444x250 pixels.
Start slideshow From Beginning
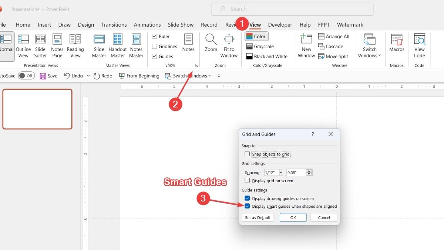point(139,76)
